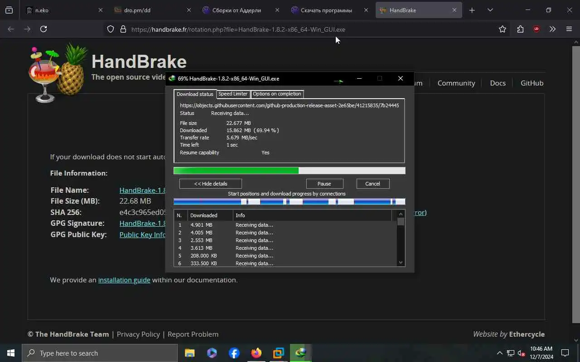The height and width of the screenshot is (362, 580).
Task: Click the Hide details button
Action: [x=211, y=184]
